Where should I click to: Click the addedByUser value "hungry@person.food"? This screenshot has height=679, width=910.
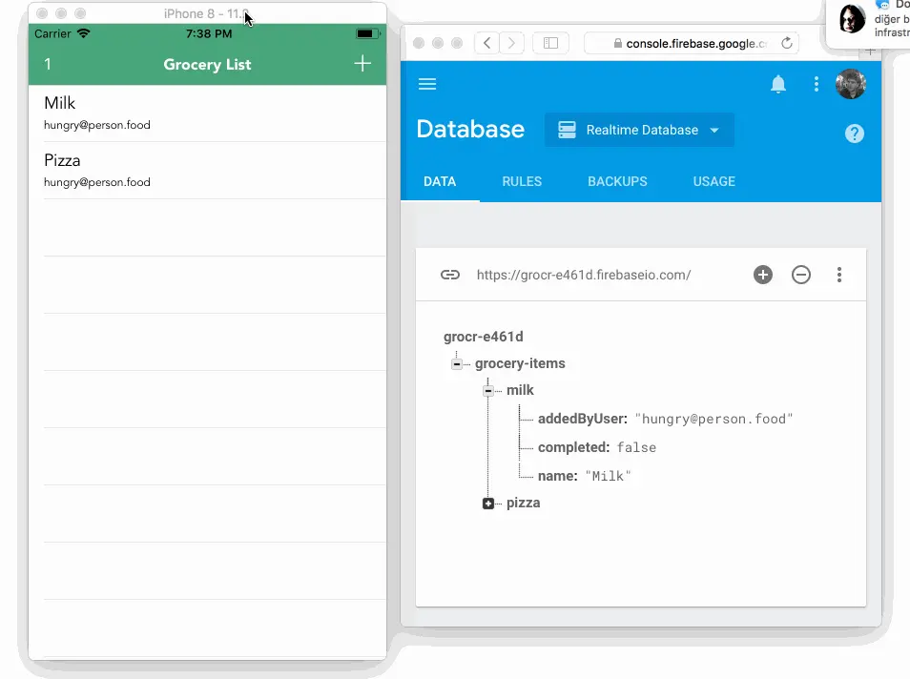[x=714, y=419]
